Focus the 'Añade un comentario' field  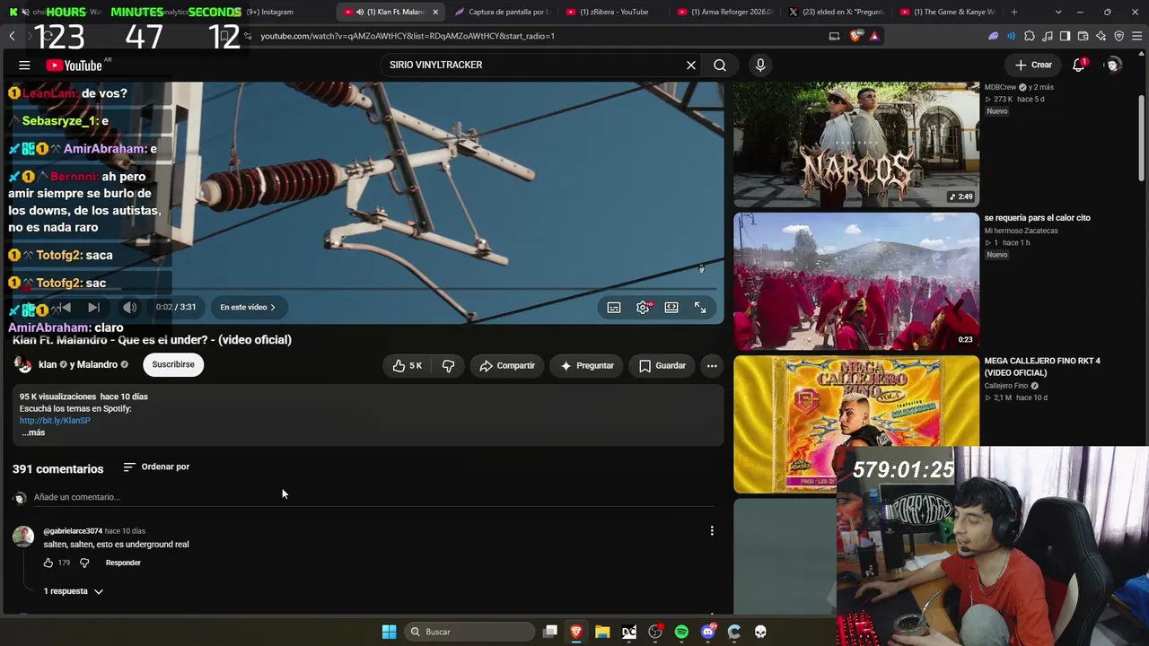[374, 497]
